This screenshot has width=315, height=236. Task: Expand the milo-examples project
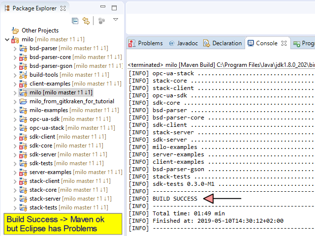(15, 110)
